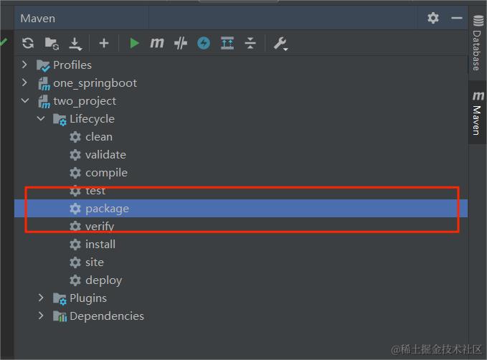Expand the Plugins node
Screen dimensions: 487x360
tap(41, 298)
